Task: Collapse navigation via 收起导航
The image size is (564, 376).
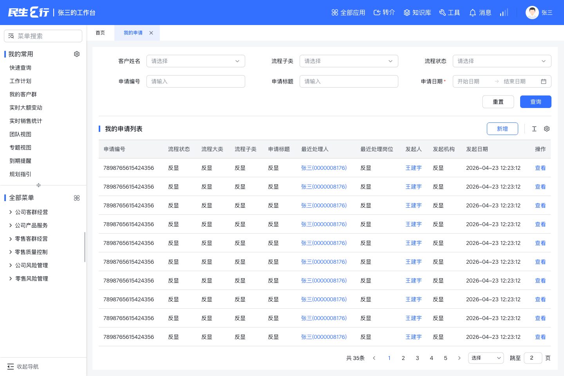Action: pyautogui.click(x=23, y=367)
